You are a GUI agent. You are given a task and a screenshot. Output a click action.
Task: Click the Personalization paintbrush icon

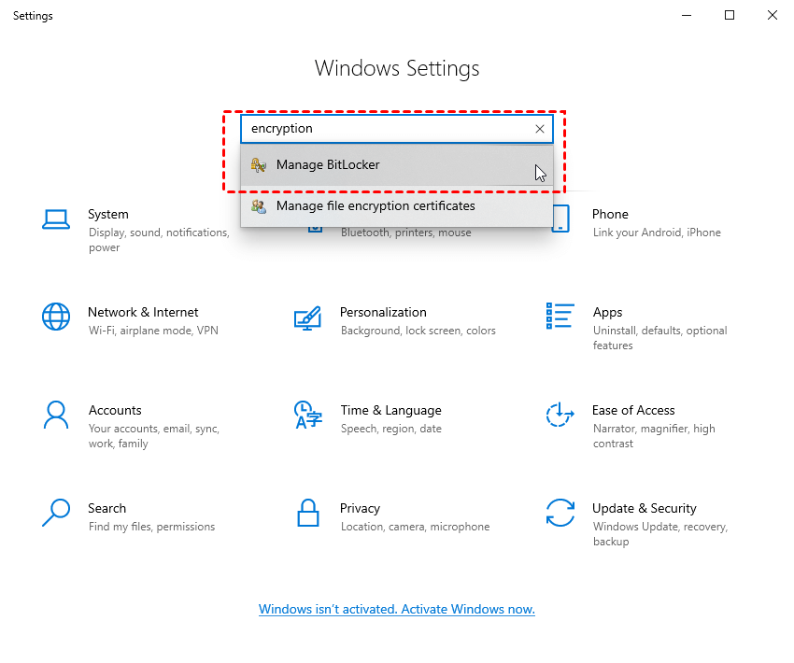[307, 317]
